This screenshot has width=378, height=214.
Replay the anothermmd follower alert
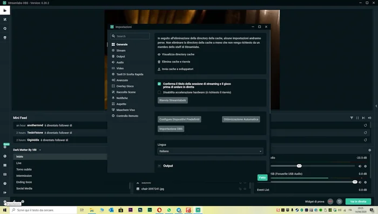point(366,126)
